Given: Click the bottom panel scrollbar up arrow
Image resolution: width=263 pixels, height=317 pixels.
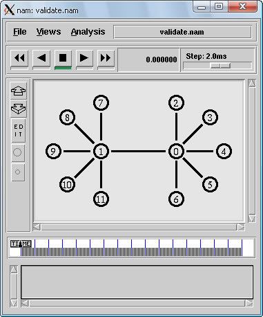Looking at the screenshot, I should coord(14,269).
